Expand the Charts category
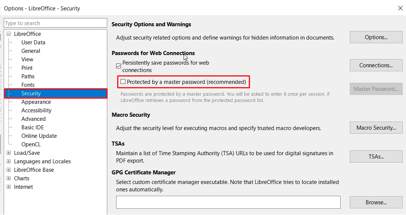 pyautogui.click(x=9, y=178)
